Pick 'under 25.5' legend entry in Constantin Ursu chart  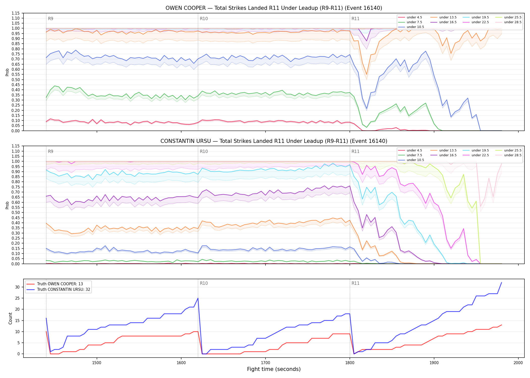click(508, 150)
